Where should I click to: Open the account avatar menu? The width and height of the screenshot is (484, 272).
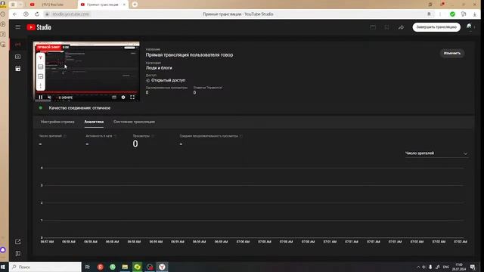[470, 27]
